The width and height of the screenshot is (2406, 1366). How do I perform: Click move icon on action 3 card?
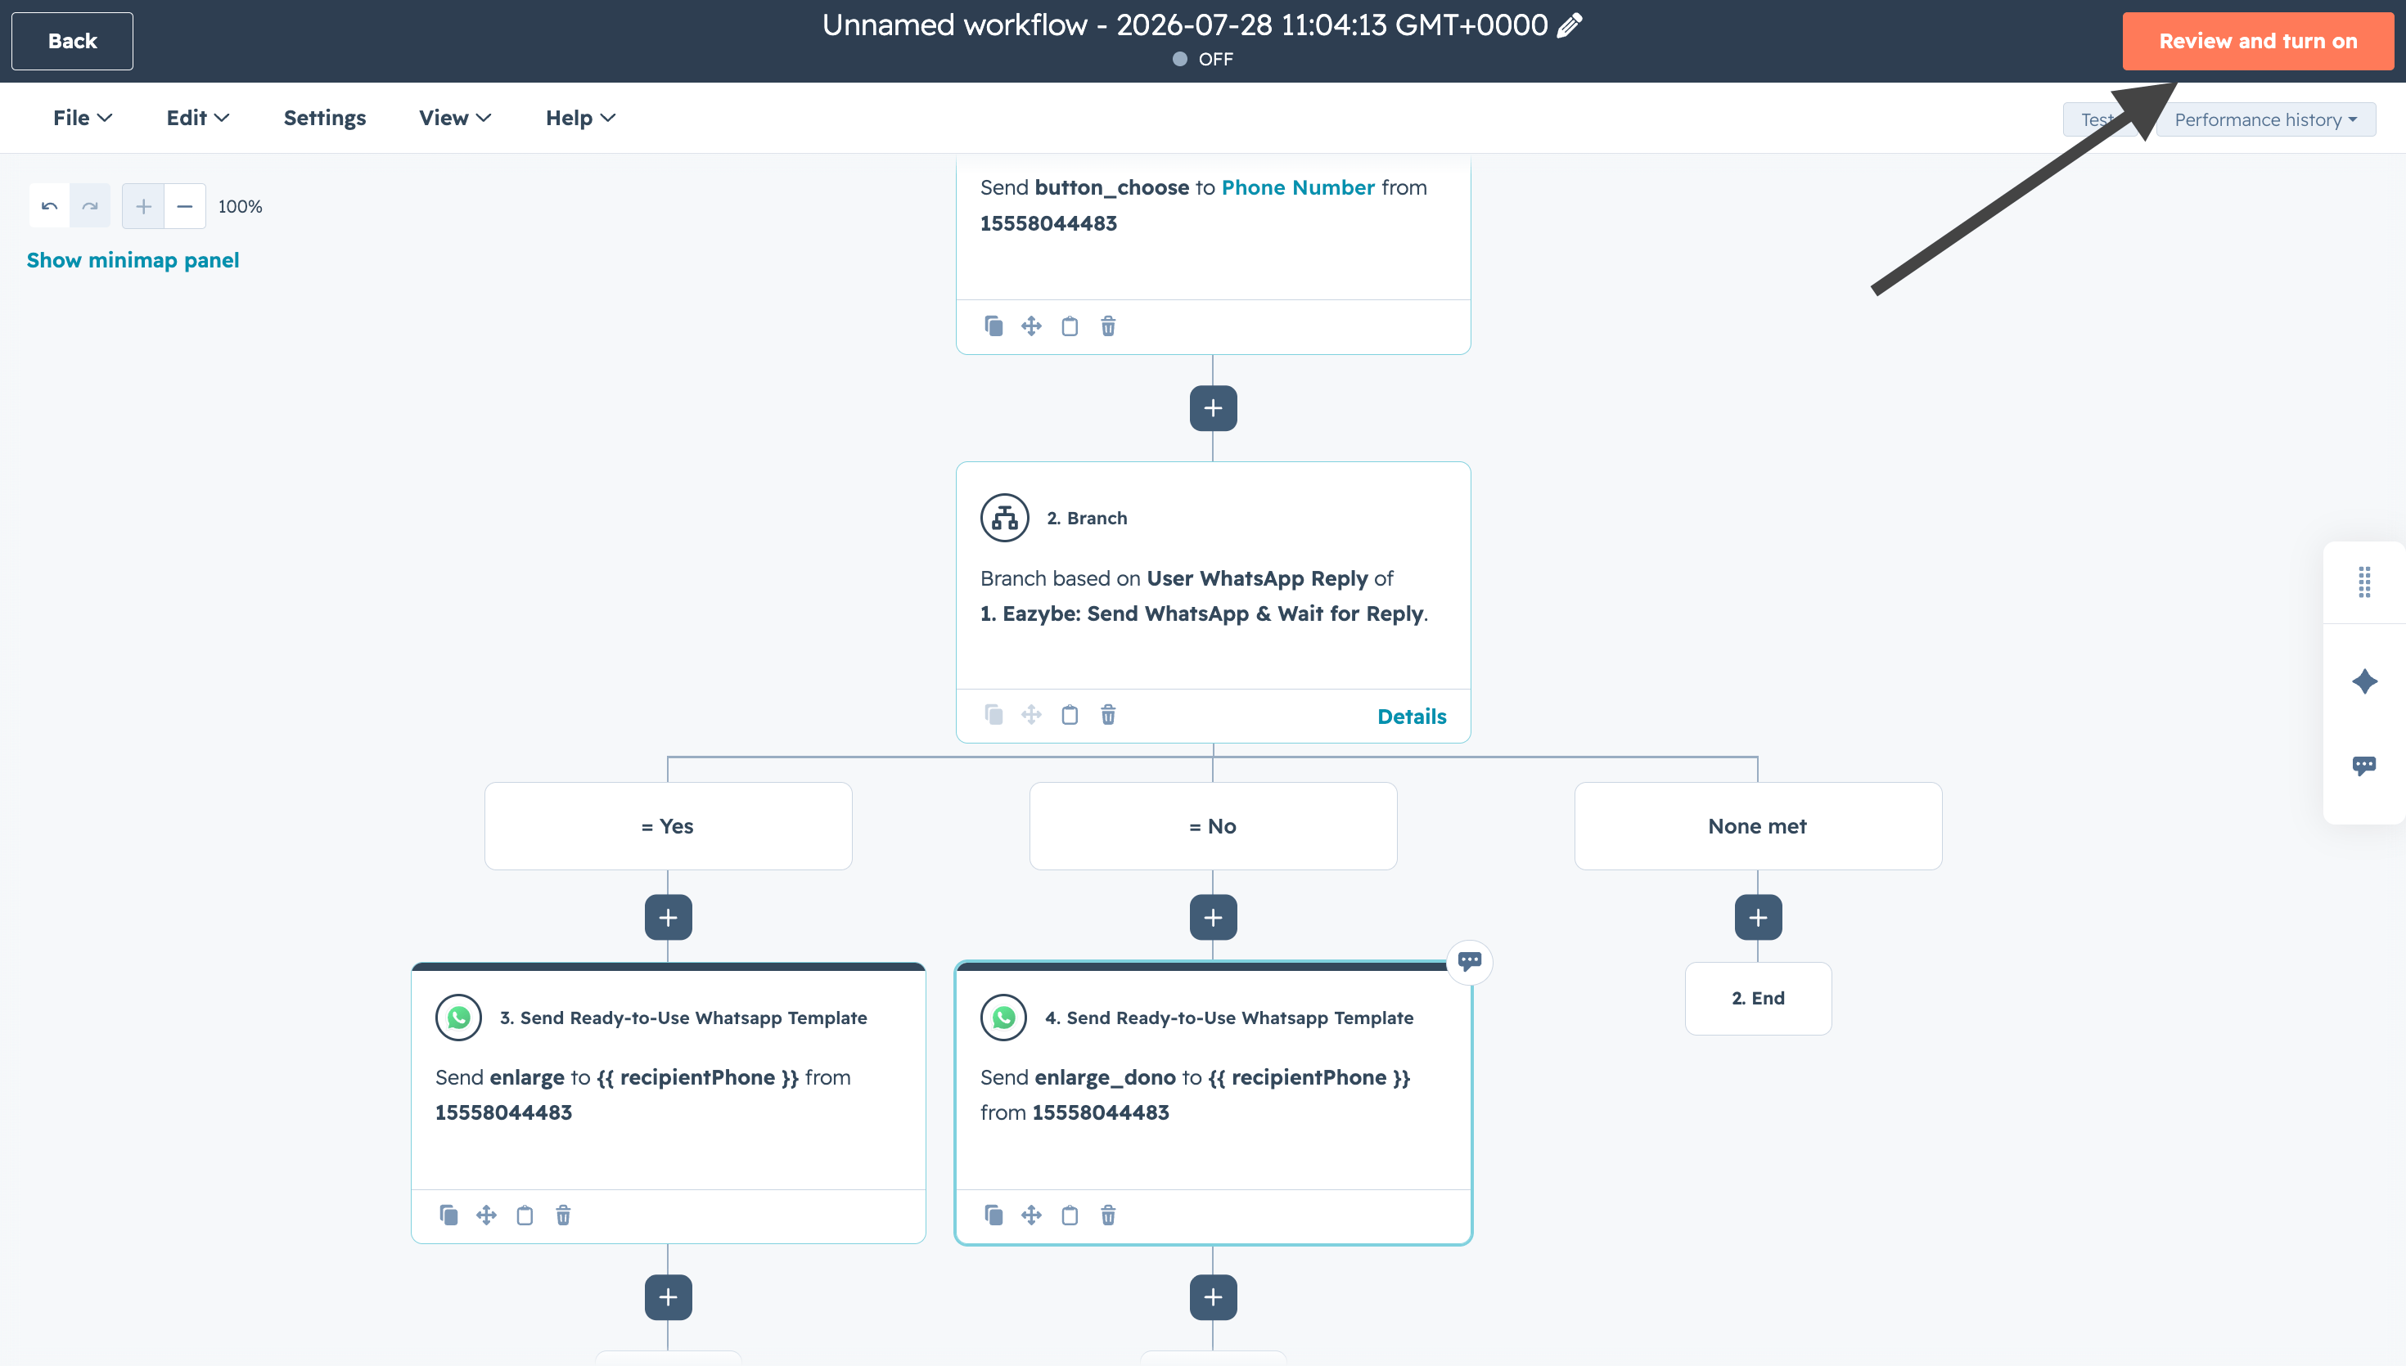pos(486,1215)
